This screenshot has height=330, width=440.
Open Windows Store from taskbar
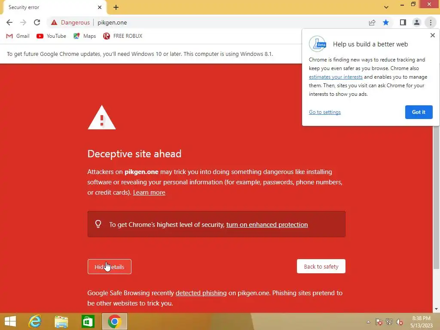(x=88, y=321)
